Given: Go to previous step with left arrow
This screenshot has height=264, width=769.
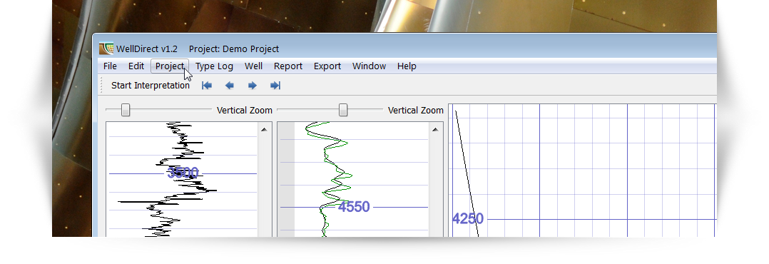Looking at the screenshot, I should [229, 86].
